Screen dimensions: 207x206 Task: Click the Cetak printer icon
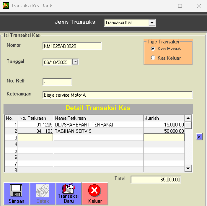[43, 190]
